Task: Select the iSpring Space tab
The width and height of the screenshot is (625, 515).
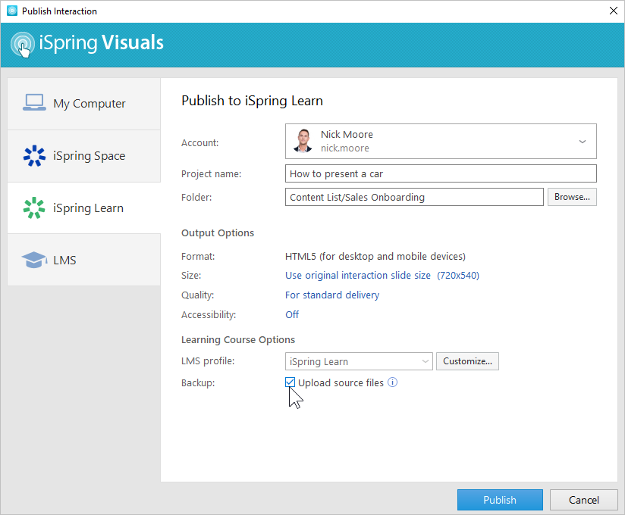Action: [84, 156]
